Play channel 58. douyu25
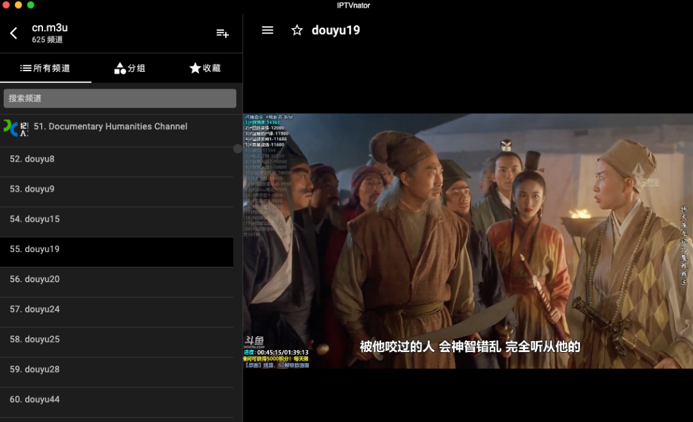Screen dimensions: 693x422 [x=42, y=339]
